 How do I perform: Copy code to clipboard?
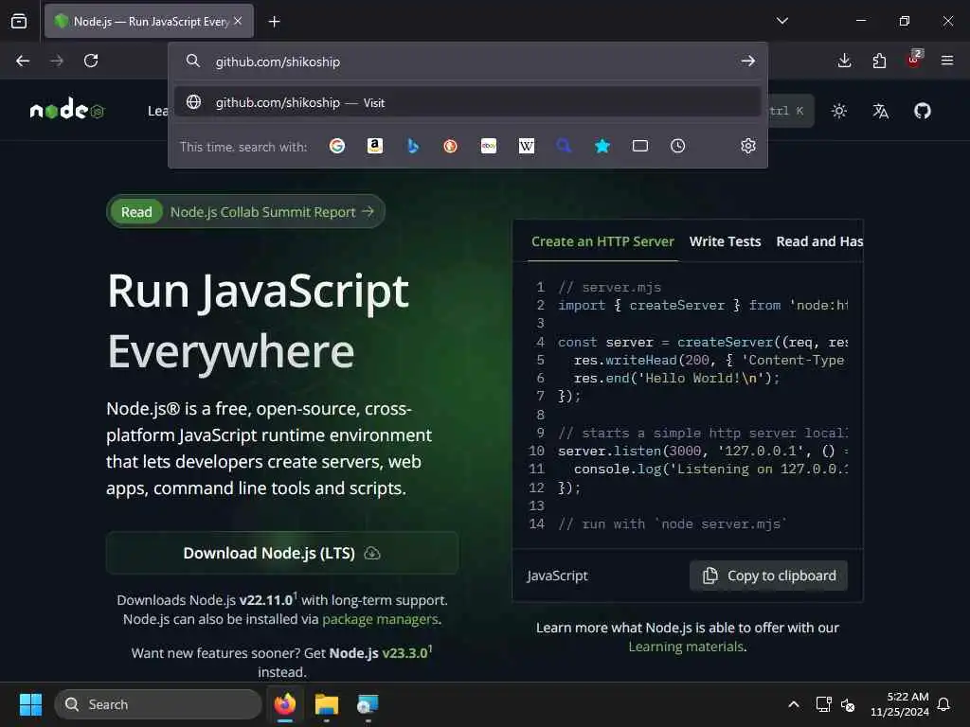tap(768, 576)
